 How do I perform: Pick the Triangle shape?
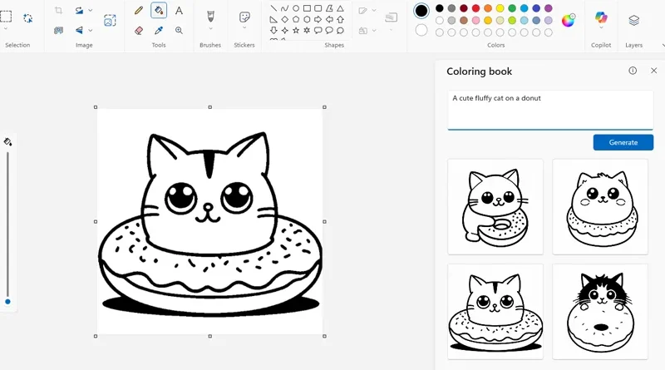point(340,8)
